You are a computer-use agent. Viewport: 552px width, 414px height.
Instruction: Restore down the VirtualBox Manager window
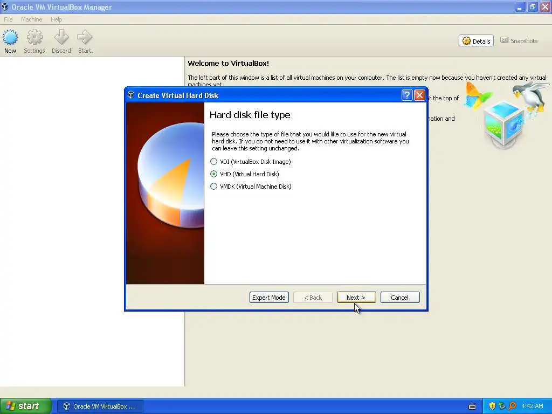click(532, 7)
